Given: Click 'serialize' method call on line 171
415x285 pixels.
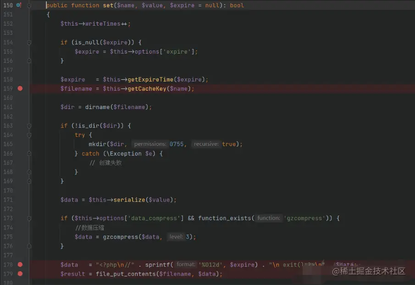Looking at the screenshot, I should point(129,200).
